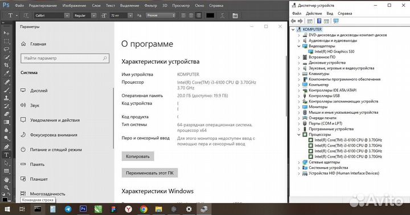Expand the Клавиатуры node
410x215 pixels.
click(x=299, y=74)
